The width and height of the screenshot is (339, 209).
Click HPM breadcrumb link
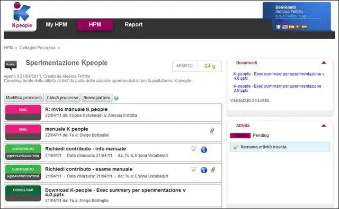[8, 47]
